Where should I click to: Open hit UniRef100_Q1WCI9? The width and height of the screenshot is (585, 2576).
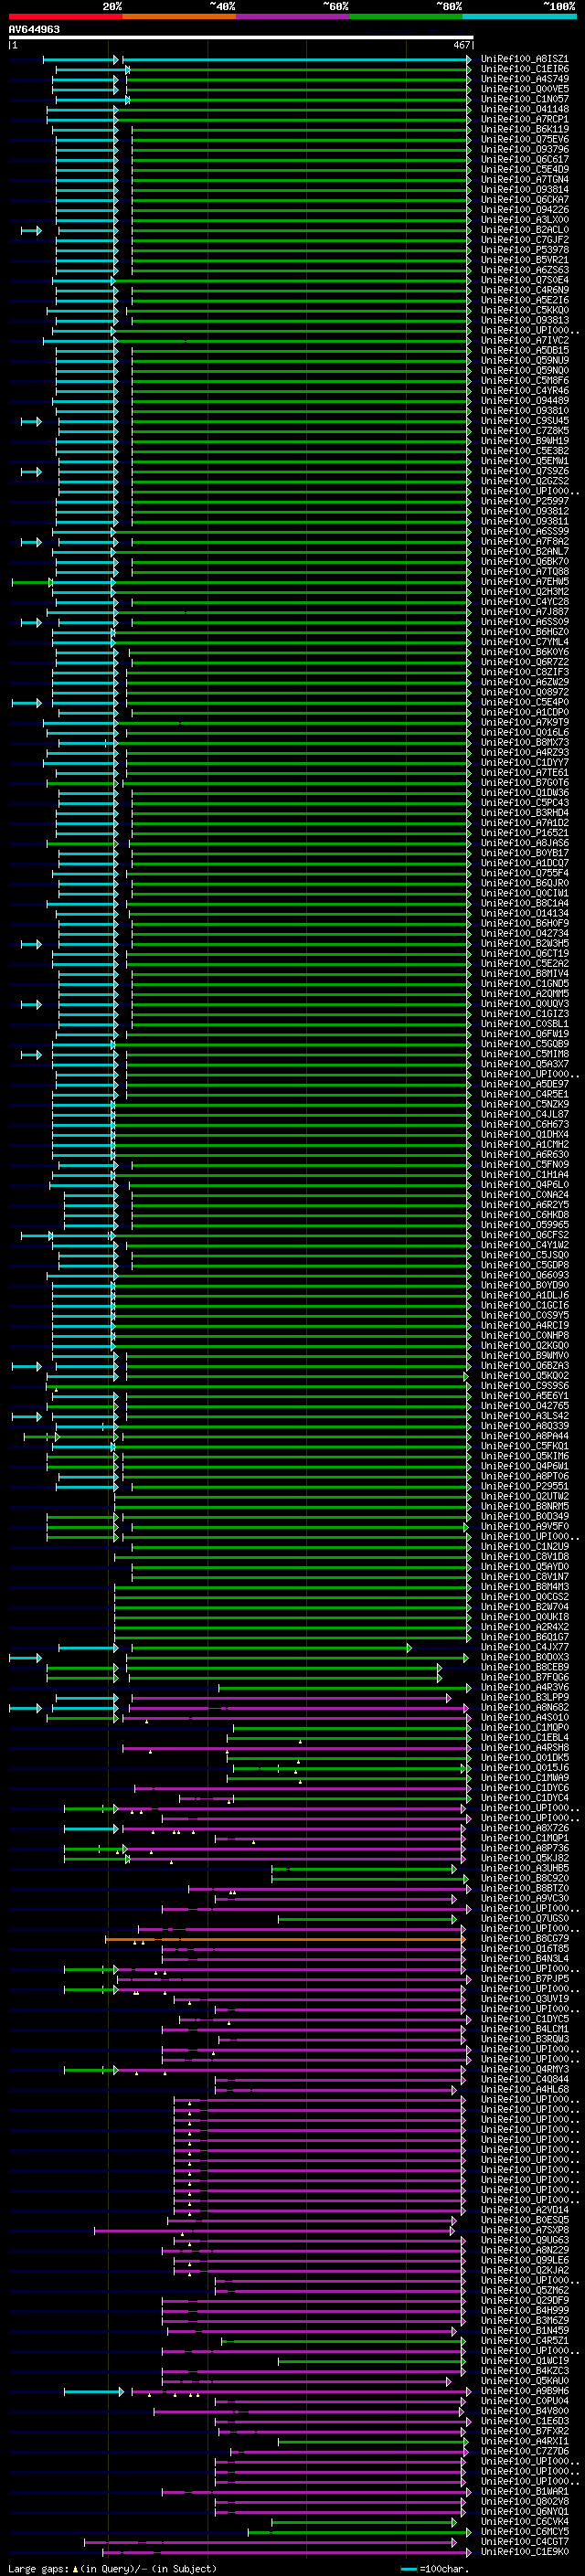click(525, 2361)
